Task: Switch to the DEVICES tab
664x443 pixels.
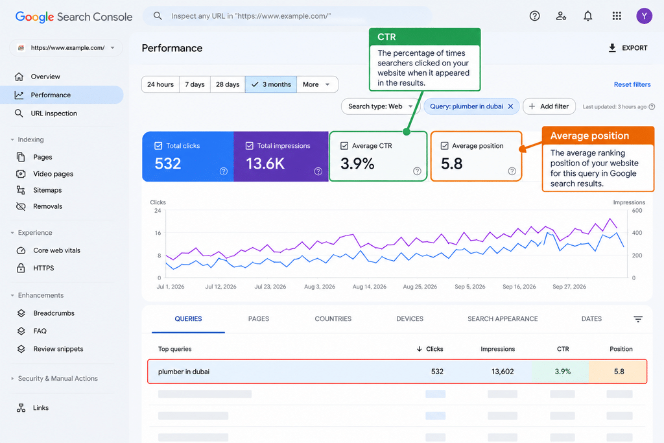Action: tap(410, 319)
